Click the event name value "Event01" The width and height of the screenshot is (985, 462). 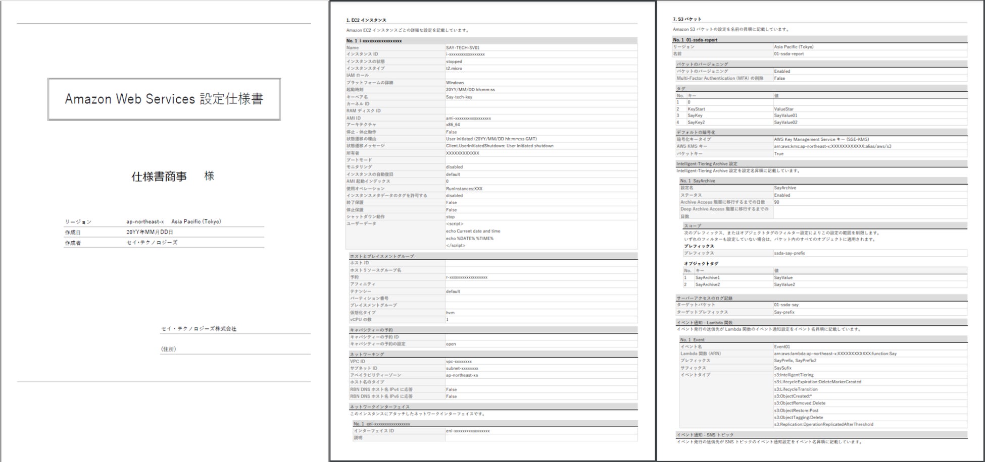[x=782, y=347]
